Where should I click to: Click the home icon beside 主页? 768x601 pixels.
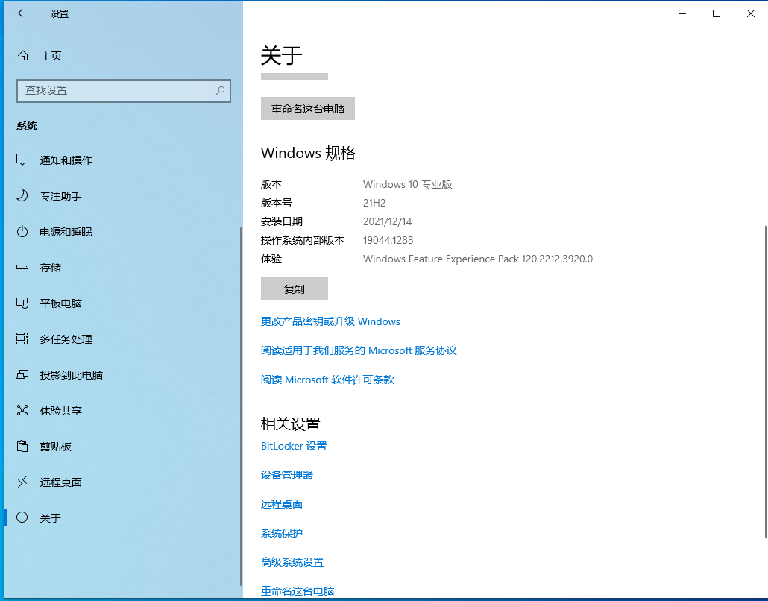pyautogui.click(x=23, y=56)
